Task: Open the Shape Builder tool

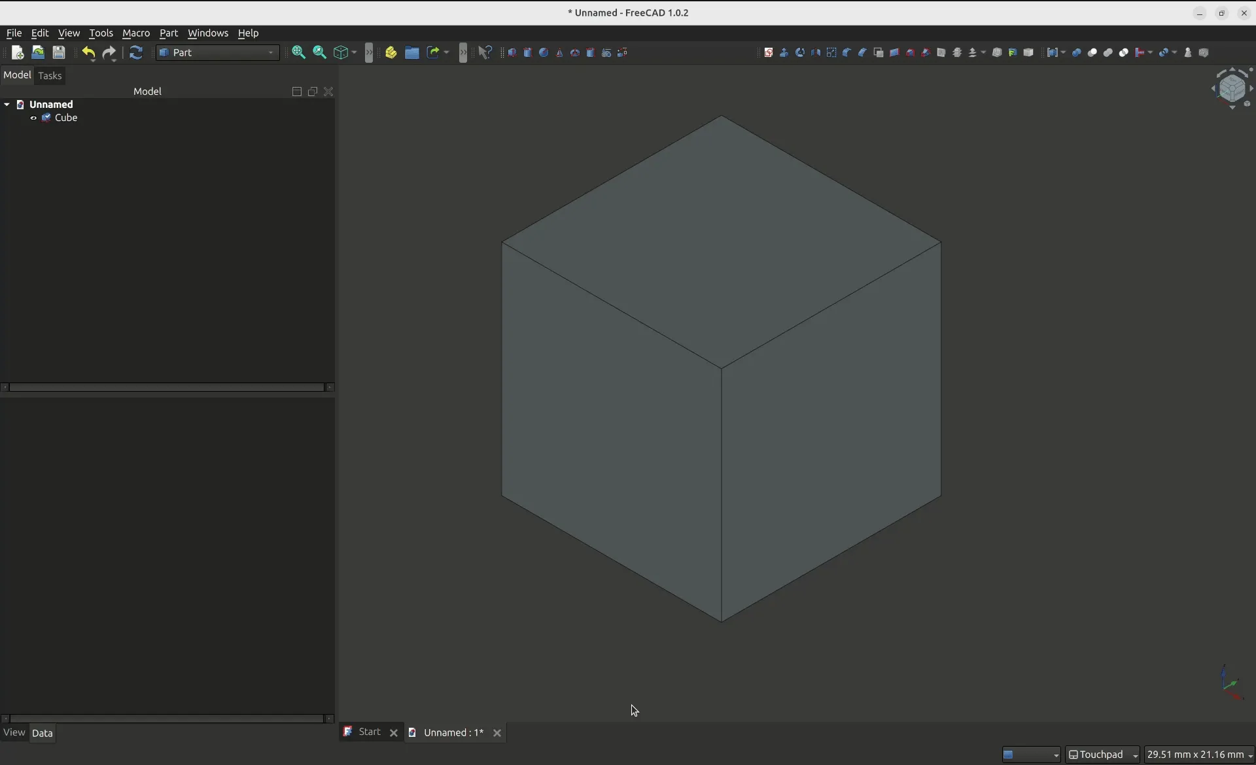Action: click(x=623, y=52)
